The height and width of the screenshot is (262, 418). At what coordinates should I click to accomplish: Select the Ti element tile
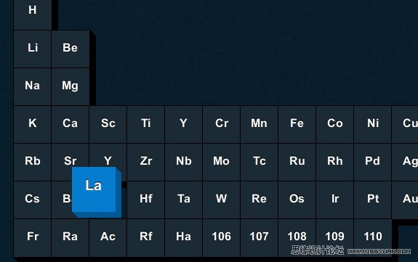point(146,124)
